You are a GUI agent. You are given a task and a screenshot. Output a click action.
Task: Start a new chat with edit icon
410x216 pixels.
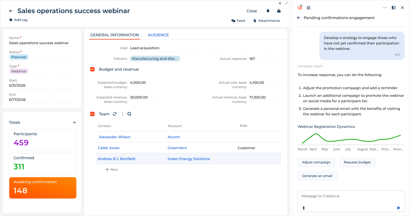[309, 8]
